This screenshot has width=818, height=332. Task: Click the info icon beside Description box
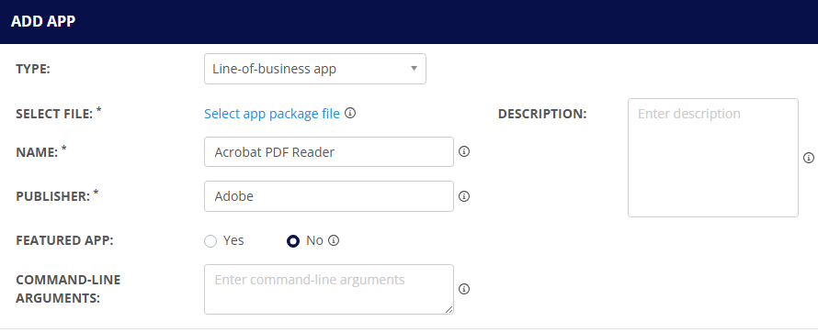pyautogui.click(x=809, y=158)
